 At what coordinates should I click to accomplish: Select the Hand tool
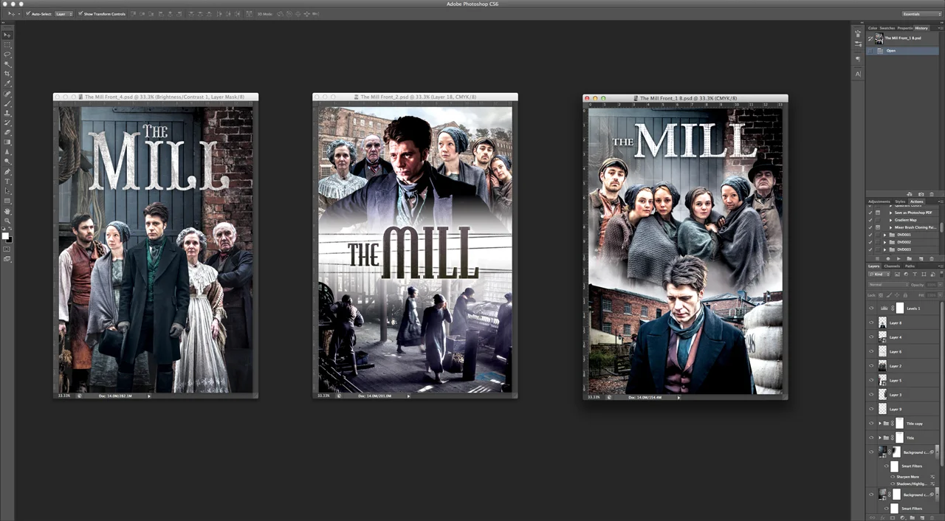click(x=7, y=210)
